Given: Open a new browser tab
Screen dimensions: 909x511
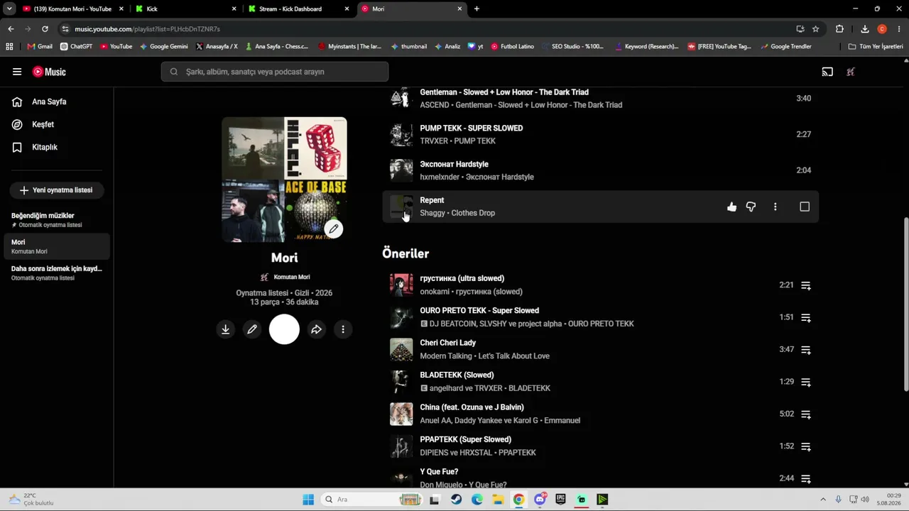Looking at the screenshot, I should 477,9.
